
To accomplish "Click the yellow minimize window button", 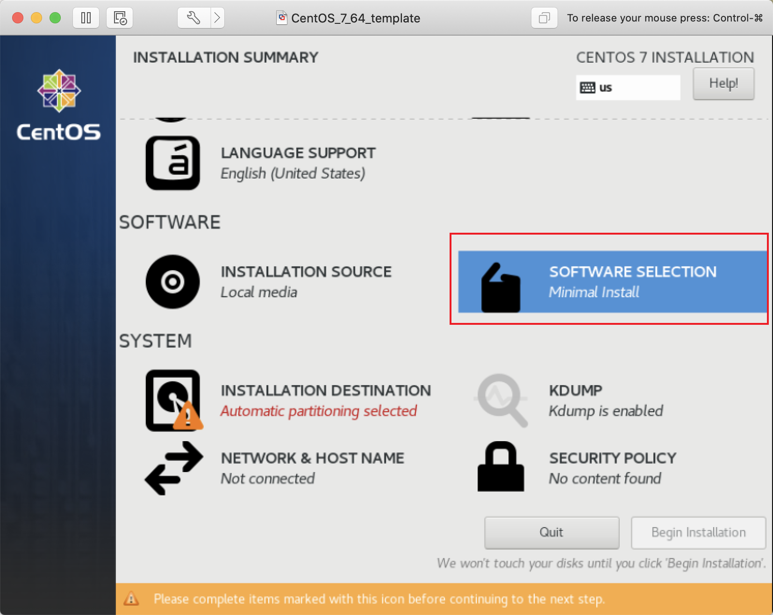I will 36,18.
